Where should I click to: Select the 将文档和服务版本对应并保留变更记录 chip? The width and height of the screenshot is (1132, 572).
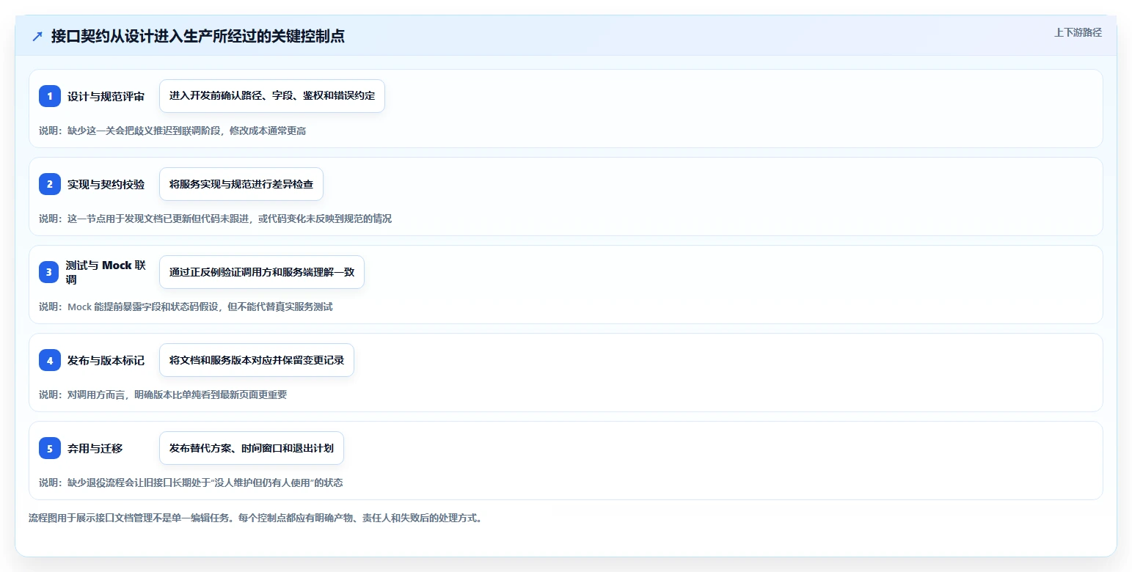click(257, 360)
